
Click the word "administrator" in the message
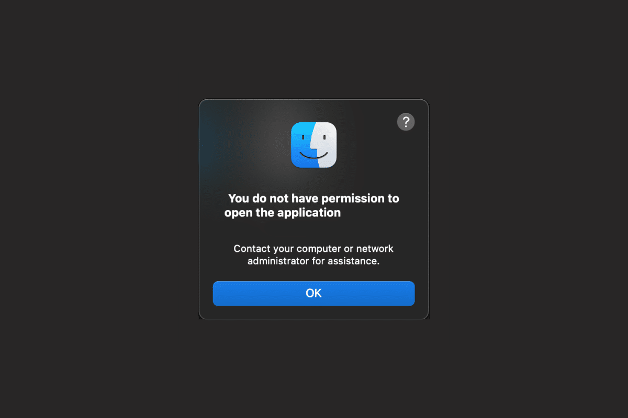pyautogui.click(x=278, y=261)
